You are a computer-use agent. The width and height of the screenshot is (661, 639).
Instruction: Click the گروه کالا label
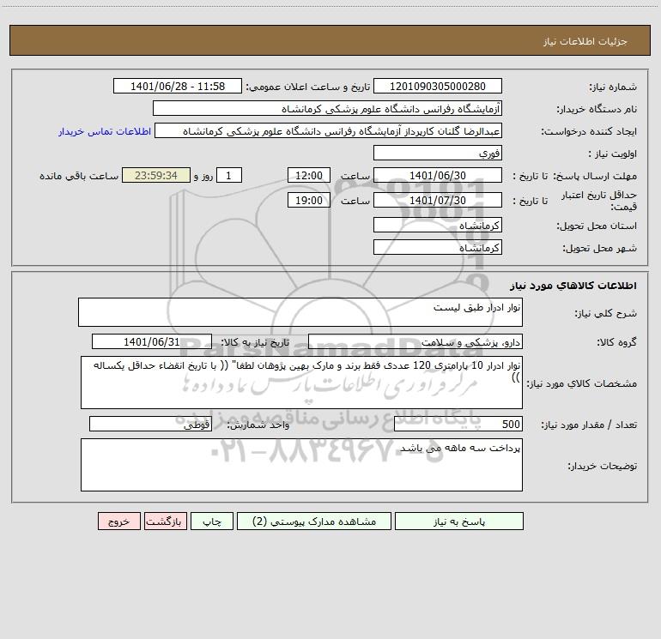[616, 342]
